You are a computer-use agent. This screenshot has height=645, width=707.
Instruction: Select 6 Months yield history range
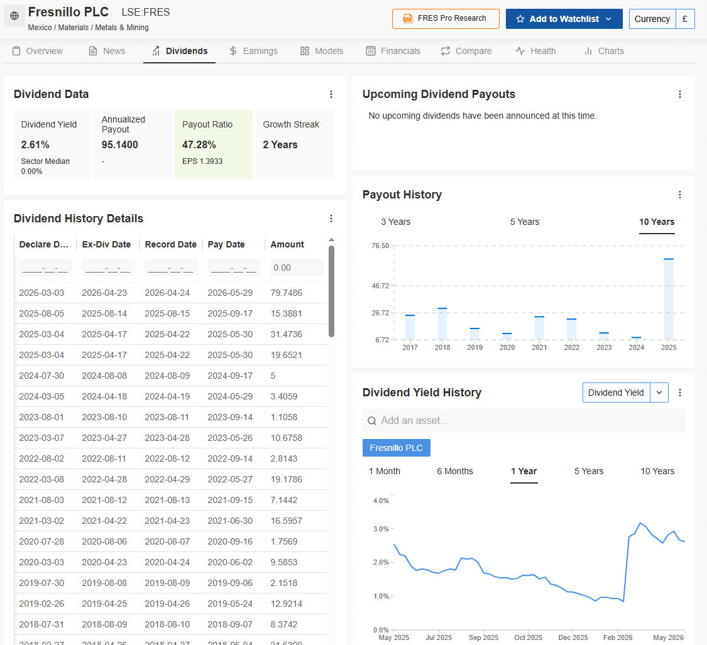coord(455,471)
